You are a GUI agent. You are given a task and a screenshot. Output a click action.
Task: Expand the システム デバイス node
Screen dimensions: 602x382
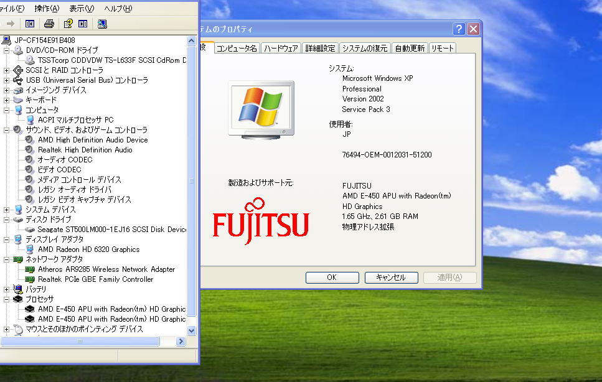point(6,210)
